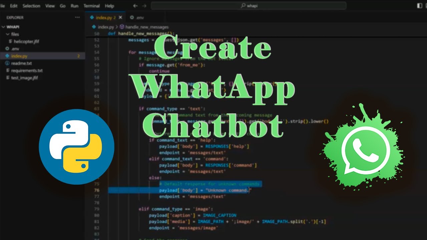
Task: Click the line "if message.get('from_me'):"
Action: click(x=172, y=65)
